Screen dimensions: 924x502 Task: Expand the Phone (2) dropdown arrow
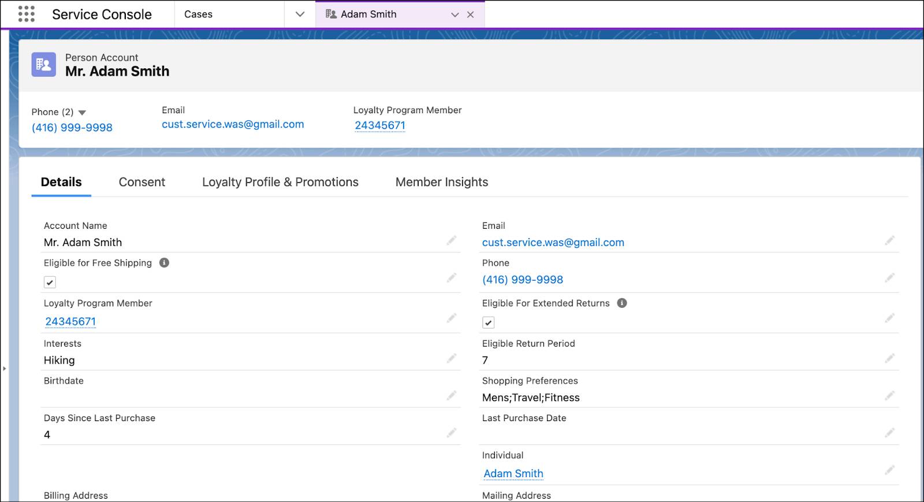click(82, 113)
